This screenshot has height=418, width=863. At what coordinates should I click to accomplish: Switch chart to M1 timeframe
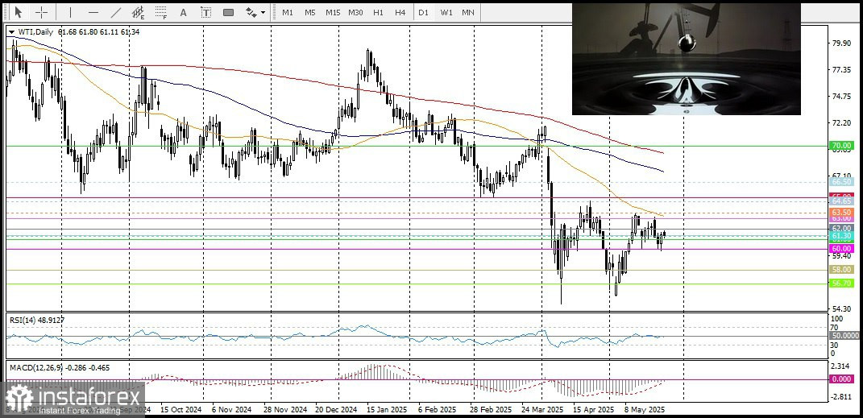[x=288, y=12]
